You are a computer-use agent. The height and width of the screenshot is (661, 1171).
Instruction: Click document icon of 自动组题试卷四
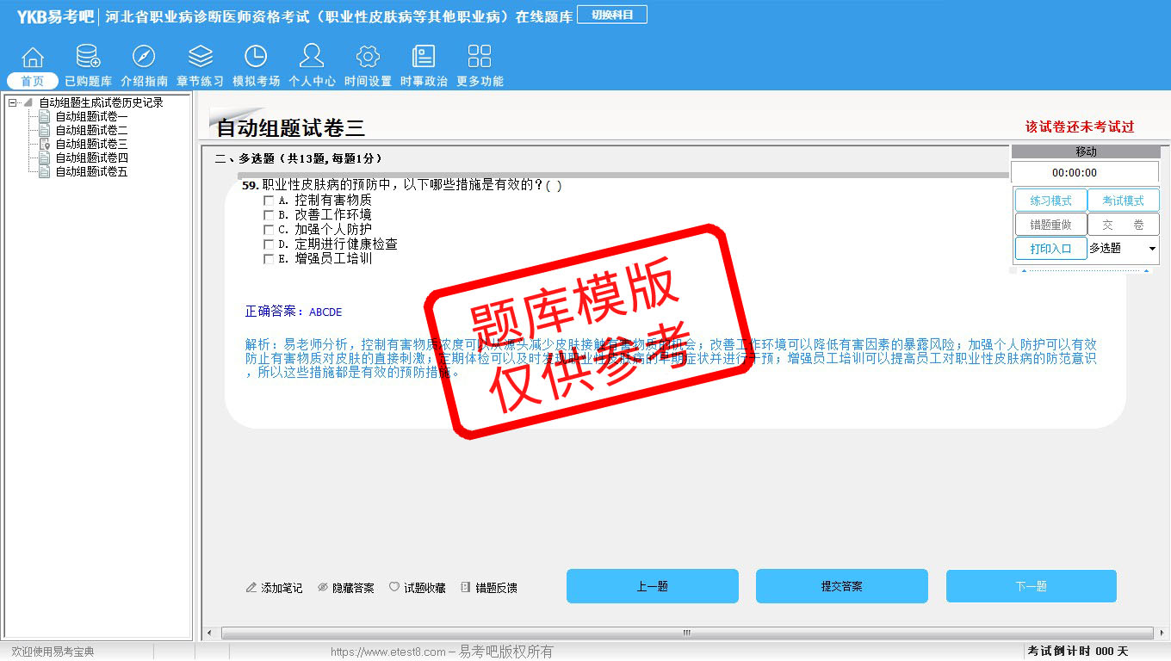[45, 158]
